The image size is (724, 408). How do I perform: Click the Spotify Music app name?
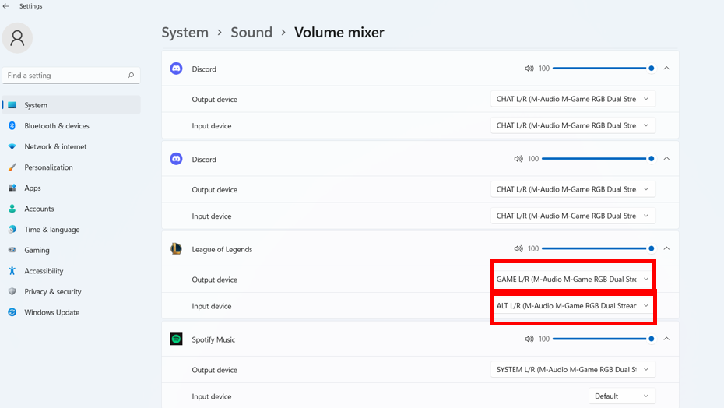click(x=213, y=339)
